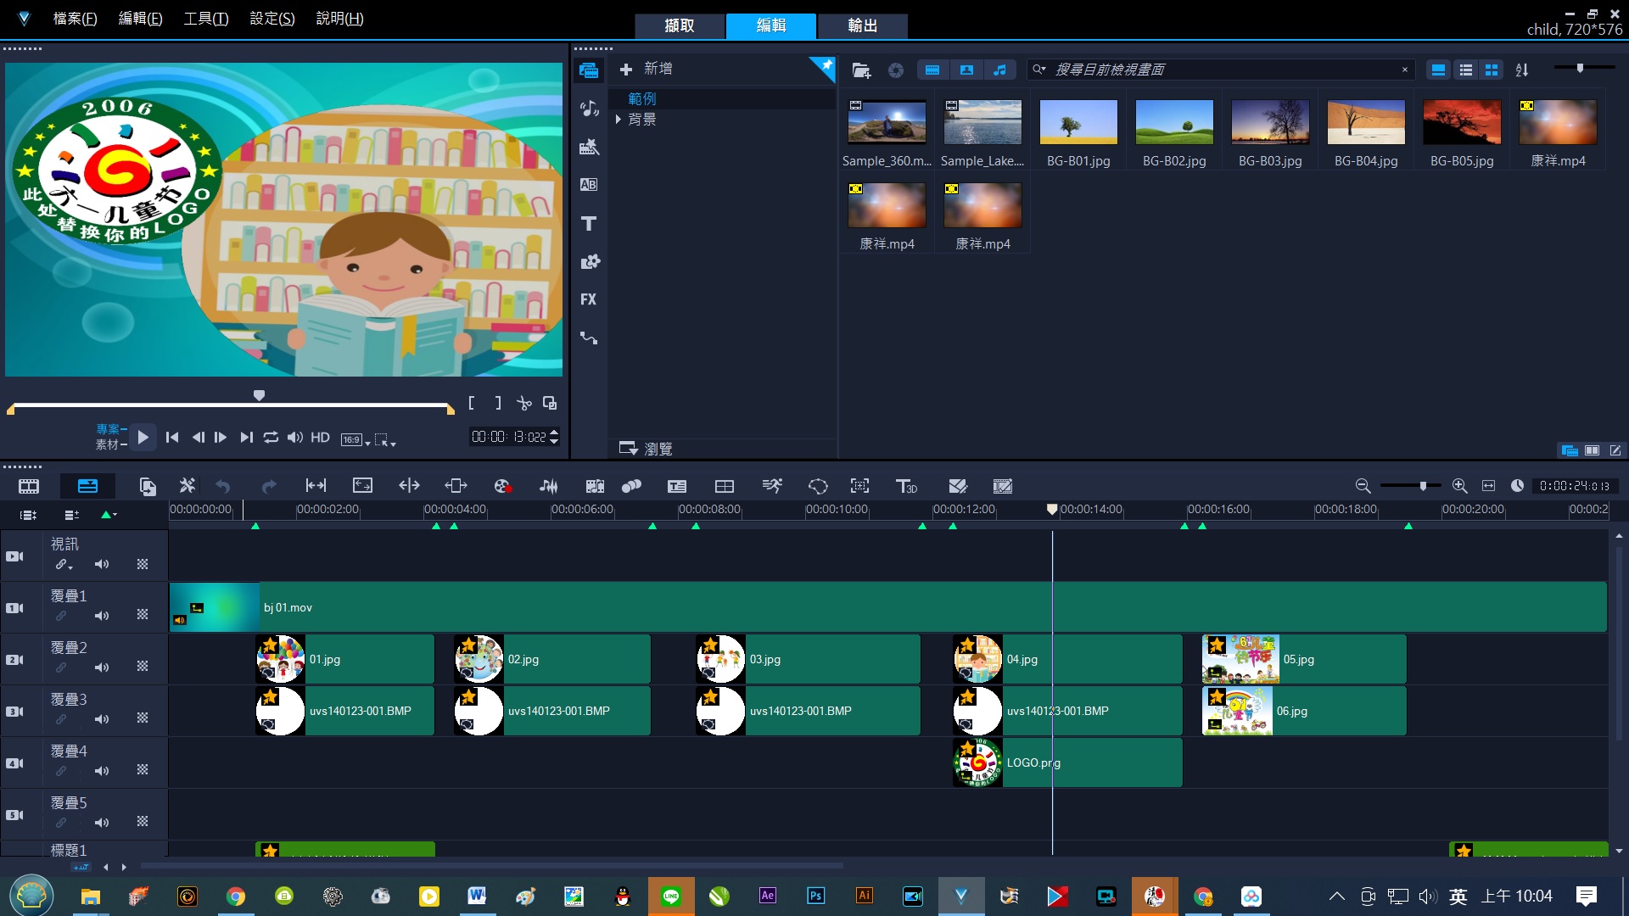Switch library to list view
Image resolution: width=1629 pixels, height=916 pixels.
(x=1465, y=70)
